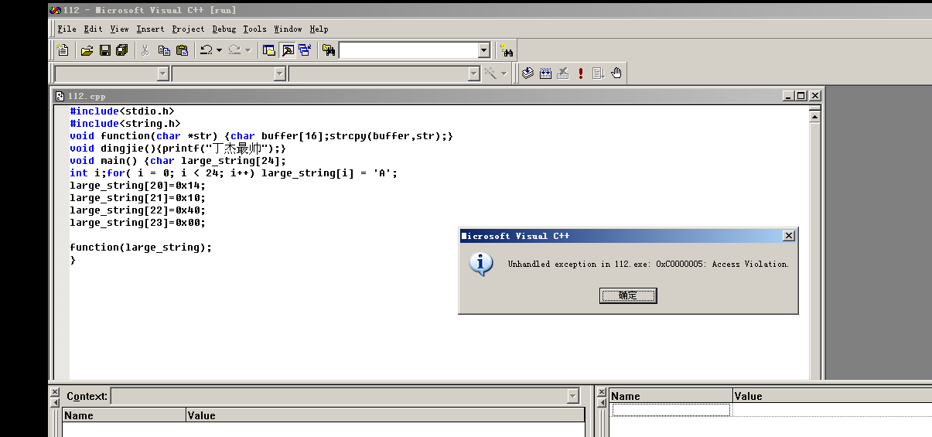Open the Redo history dropdown arrow
Viewport: 932px width, 437px height.
[x=248, y=50]
